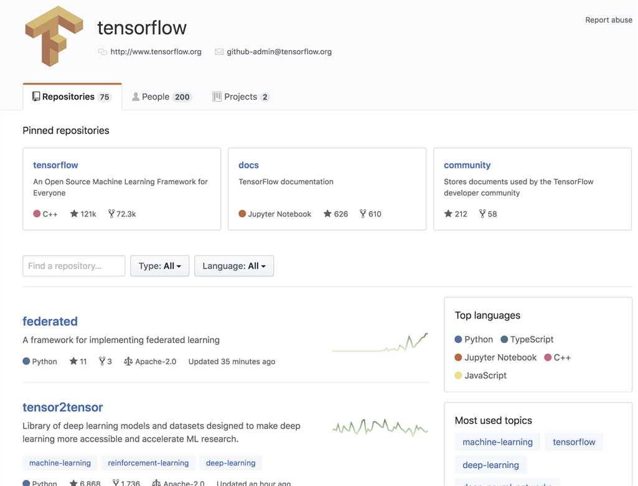Open the http://www.tensorflow.org website link
The width and height of the screenshot is (638, 486).
click(156, 52)
